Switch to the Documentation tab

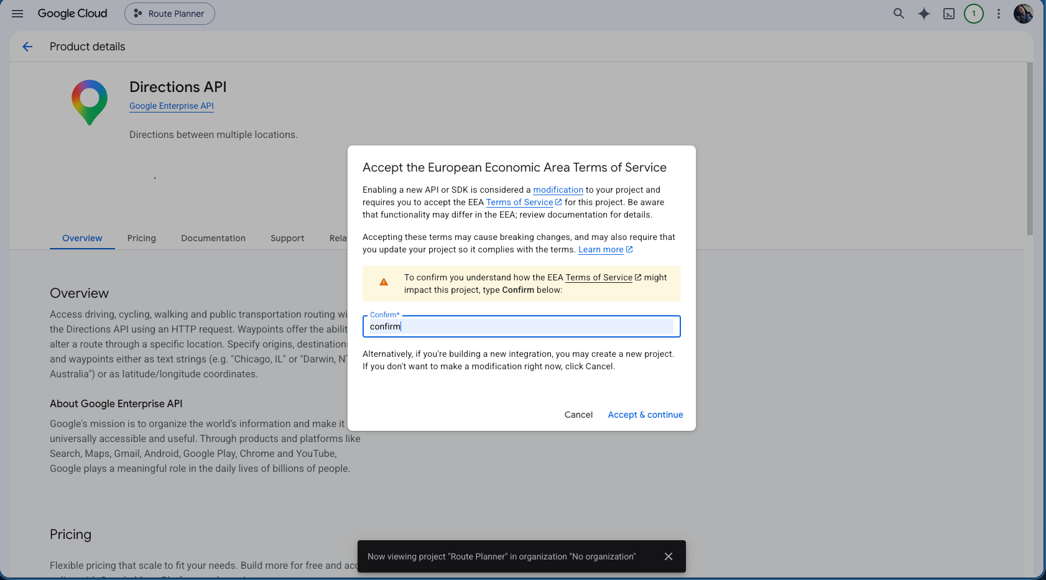click(213, 238)
